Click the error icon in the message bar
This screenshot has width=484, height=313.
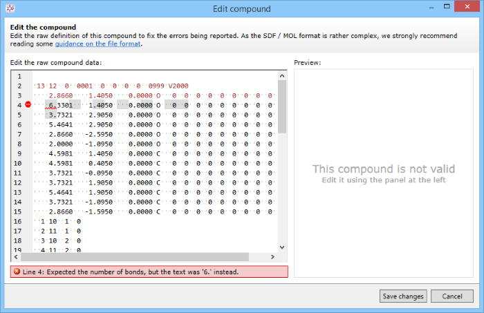coord(17,272)
